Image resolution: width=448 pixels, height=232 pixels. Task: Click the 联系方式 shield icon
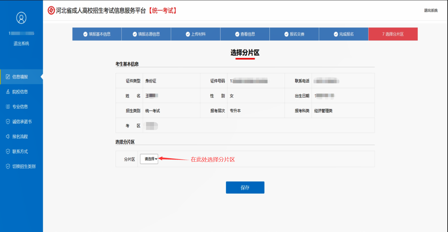8,151
